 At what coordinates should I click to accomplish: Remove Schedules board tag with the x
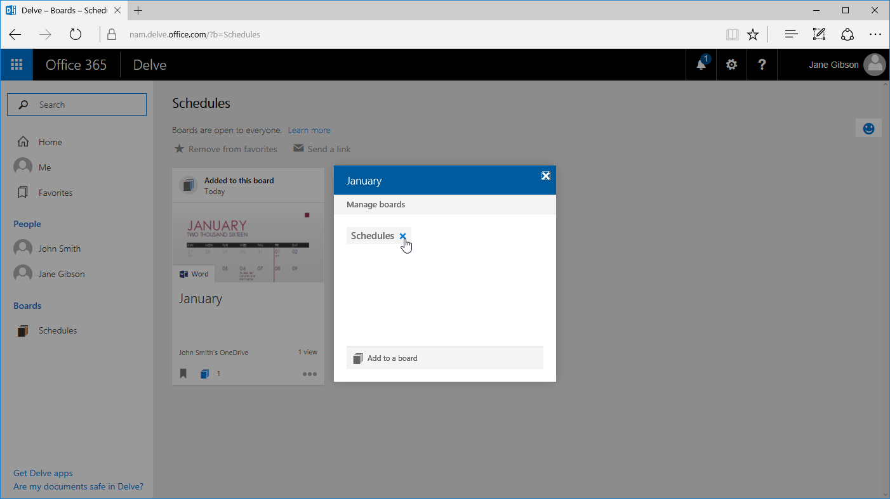[x=402, y=236]
